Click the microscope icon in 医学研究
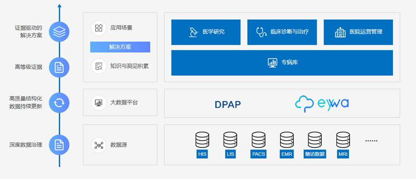This screenshot has height=179, width=416. pyautogui.click(x=193, y=32)
